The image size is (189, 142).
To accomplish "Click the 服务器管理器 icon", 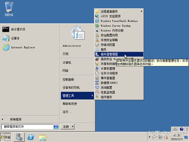I will coord(97,54).
